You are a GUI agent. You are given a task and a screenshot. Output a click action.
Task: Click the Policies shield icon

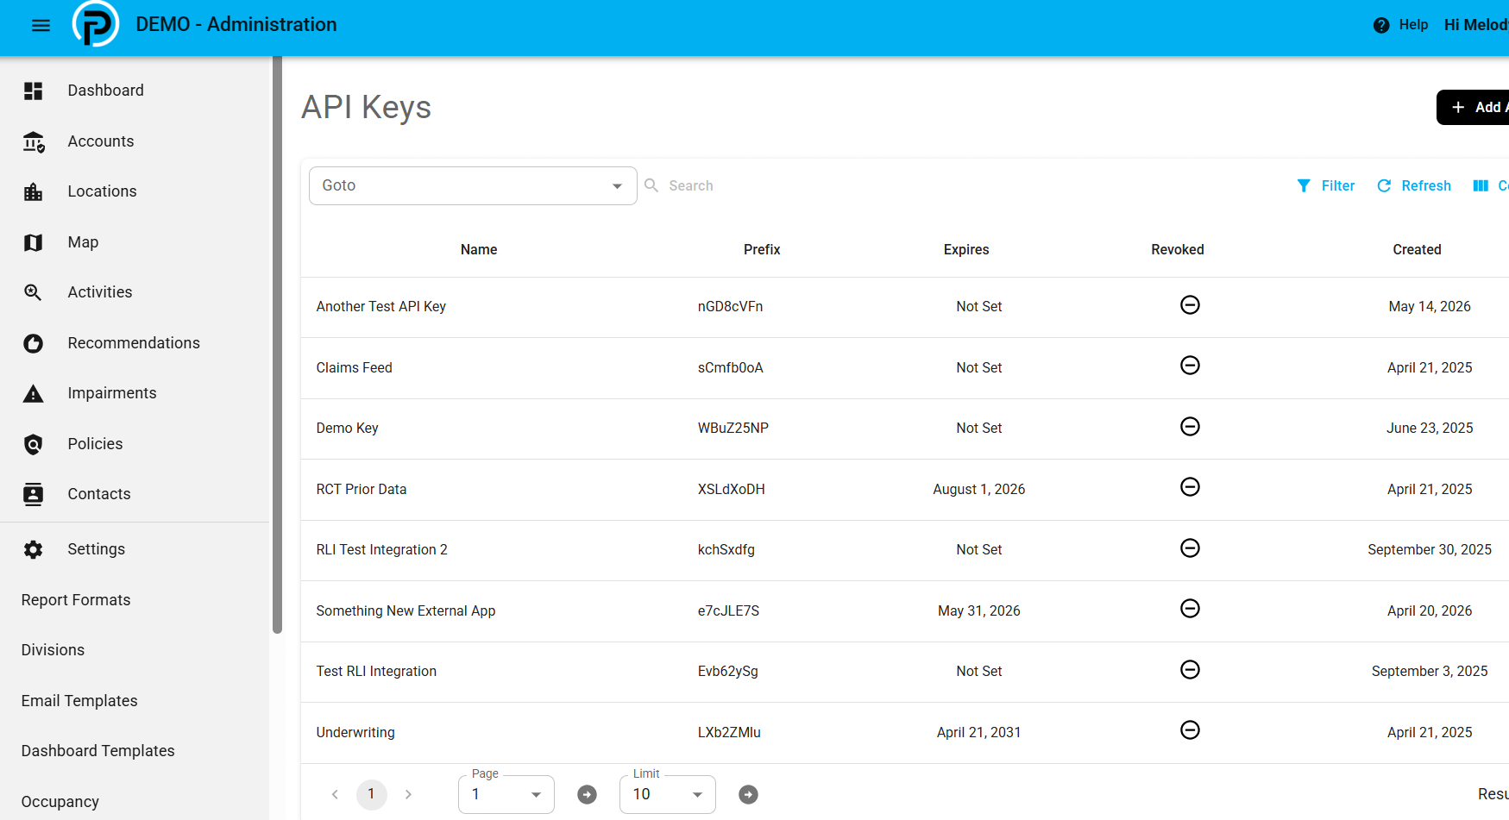point(34,444)
